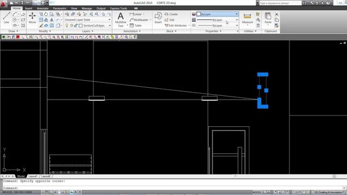Image resolution: width=347 pixels, height=195 pixels.
Task: Select the Move tool
Action: tap(33, 18)
